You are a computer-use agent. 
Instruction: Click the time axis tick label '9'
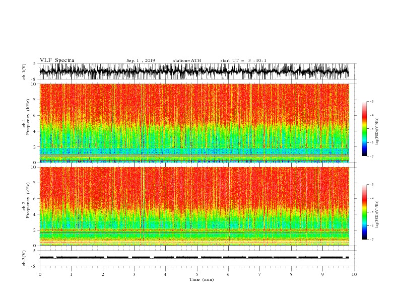322,274
